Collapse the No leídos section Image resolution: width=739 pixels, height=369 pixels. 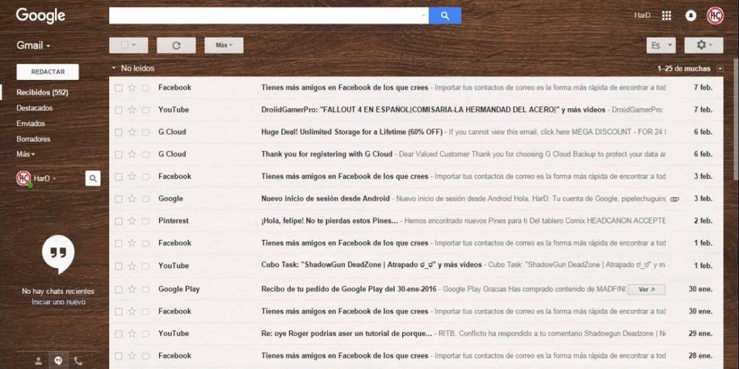point(113,68)
